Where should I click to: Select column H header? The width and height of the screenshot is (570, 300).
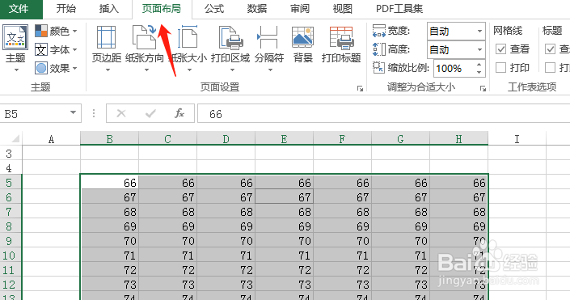coord(458,138)
